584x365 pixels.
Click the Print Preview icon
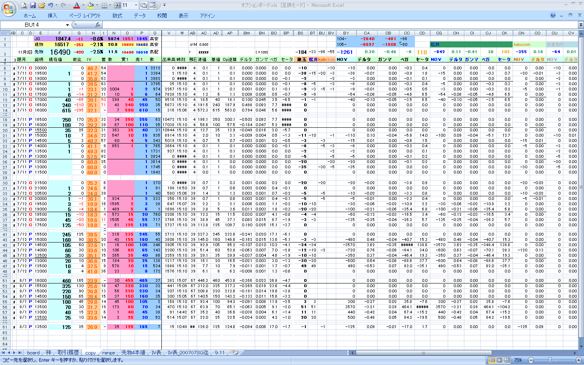click(x=24, y=5)
